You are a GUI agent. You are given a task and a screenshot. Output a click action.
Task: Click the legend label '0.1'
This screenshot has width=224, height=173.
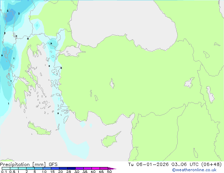click(4, 172)
